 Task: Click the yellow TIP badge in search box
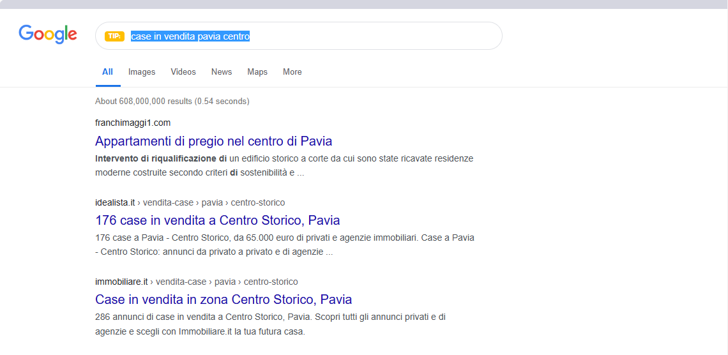coord(115,36)
